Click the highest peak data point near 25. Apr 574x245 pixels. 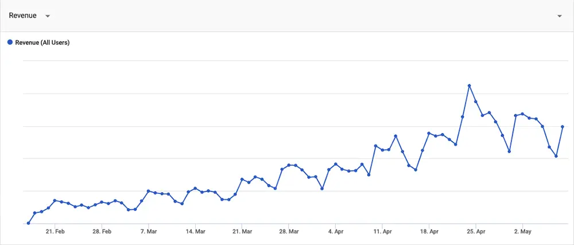point(470,85)
